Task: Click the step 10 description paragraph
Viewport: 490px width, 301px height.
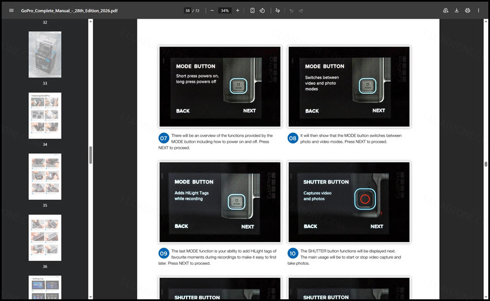Action: (344, 257)
